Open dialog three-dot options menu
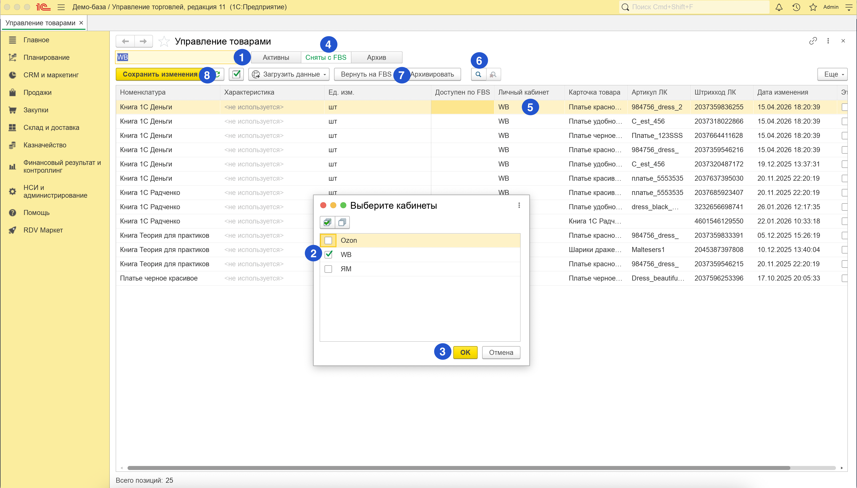 click(x=519, y=205)
